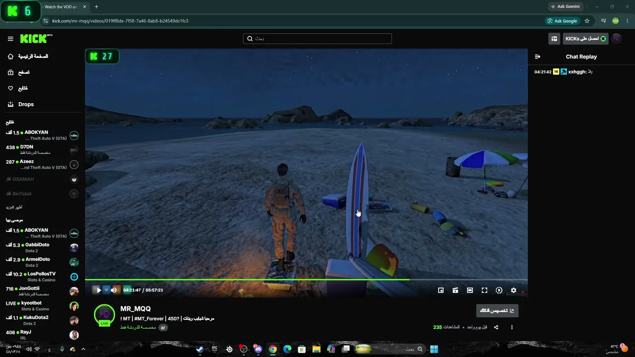This screenshot has width=635, height=357.
Task: Open offline BinTalall channel
Action: (x=42, y=194)
